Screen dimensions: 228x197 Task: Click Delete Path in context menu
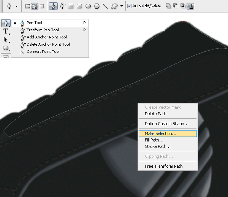(168, 114)
